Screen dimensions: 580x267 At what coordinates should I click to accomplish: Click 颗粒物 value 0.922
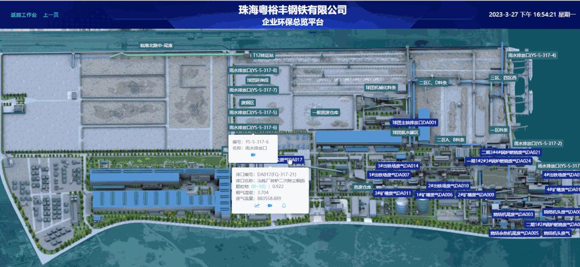click(x=278, y=187)
